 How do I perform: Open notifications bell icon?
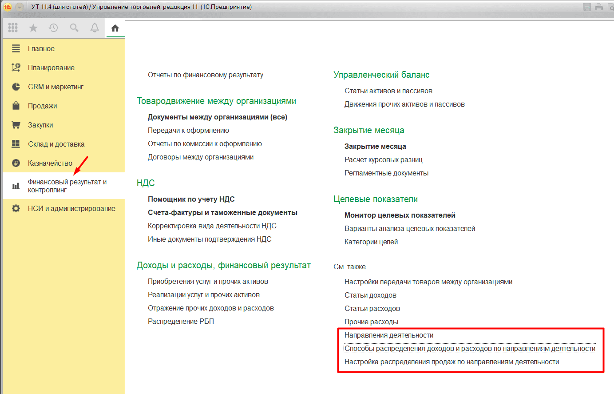(95, 28)
